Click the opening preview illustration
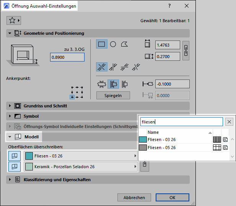The height and width of the screenshot is (206, 236). coord(23,55)
